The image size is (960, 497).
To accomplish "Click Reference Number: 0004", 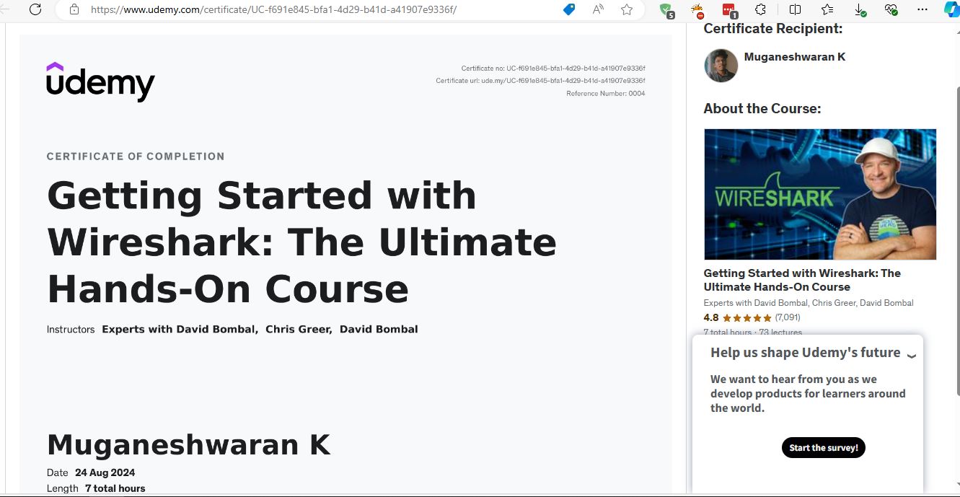I will pyautogui.click(x=606, y=94).
